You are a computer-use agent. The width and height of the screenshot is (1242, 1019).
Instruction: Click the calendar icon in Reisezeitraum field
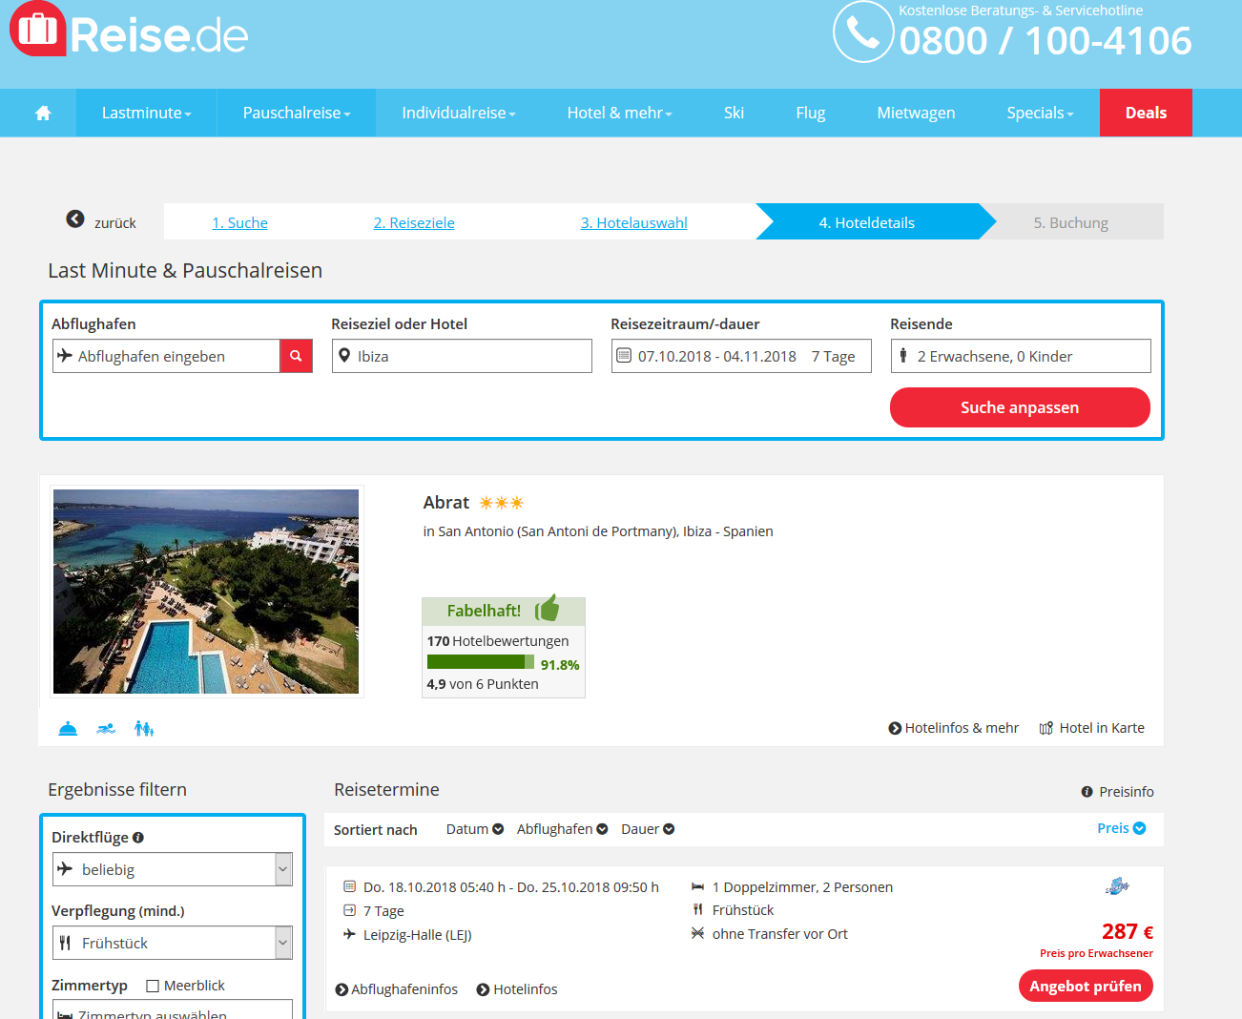[x=624, y=356]
